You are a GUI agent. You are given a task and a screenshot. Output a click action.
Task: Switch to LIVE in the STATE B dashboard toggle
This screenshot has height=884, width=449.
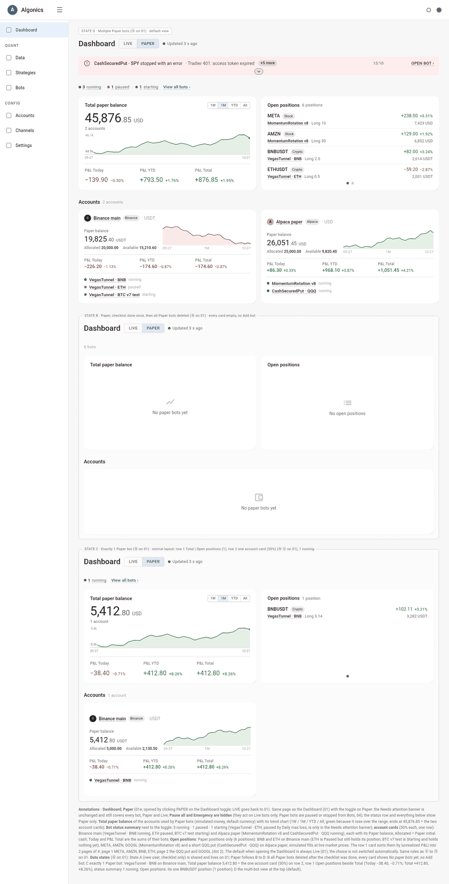133,328
